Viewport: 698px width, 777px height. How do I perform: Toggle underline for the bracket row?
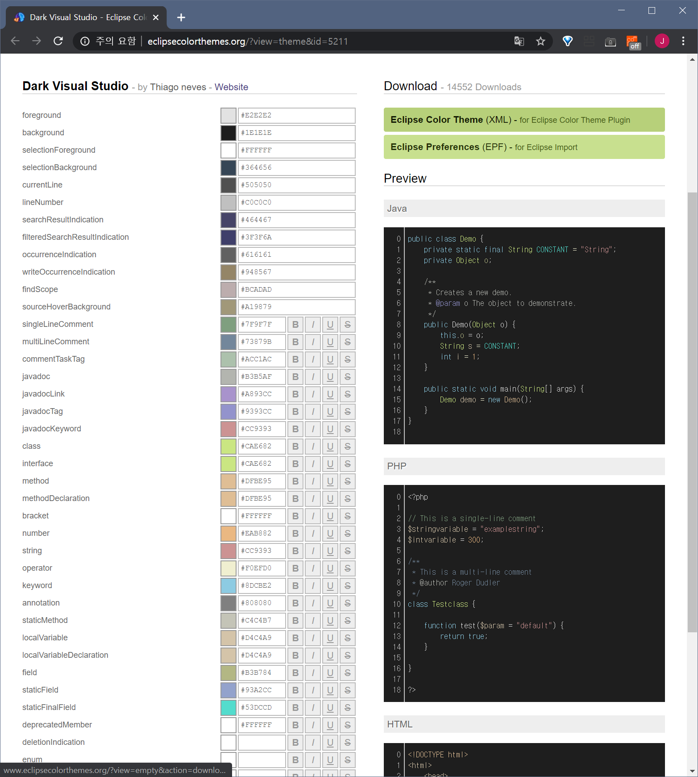[330, 516]
